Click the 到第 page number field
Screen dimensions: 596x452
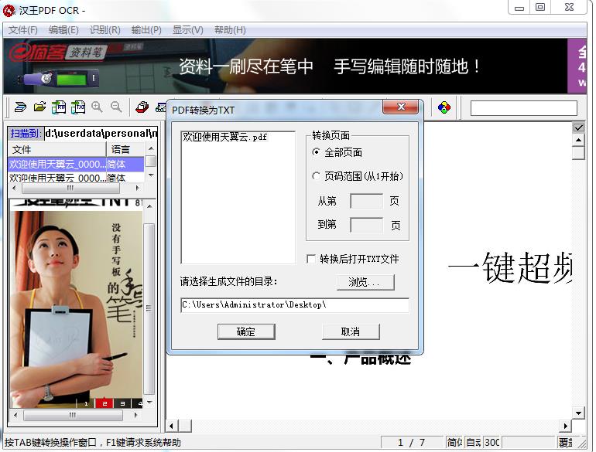[366, 225]
